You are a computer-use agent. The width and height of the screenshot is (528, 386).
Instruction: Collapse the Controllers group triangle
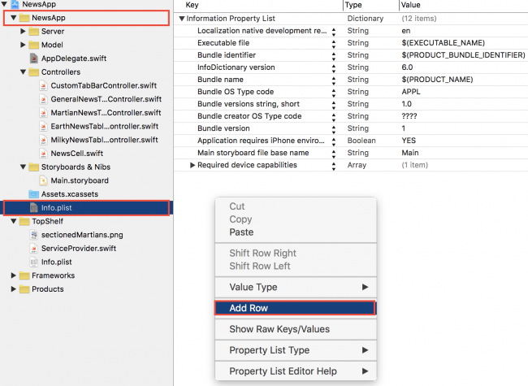click(23, 72)
